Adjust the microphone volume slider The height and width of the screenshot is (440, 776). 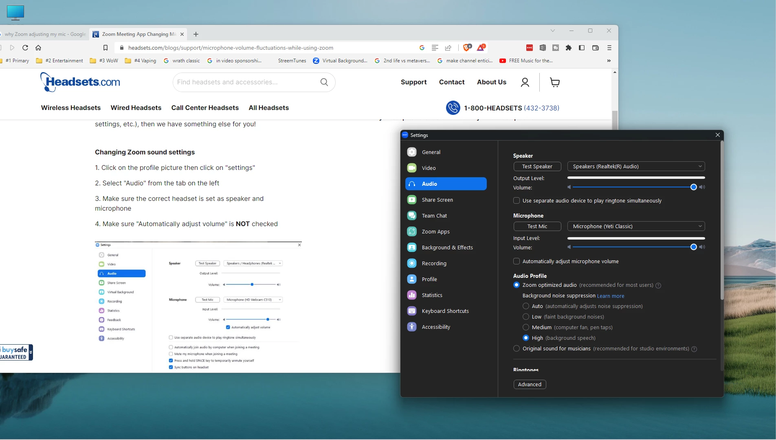[693, 247]
